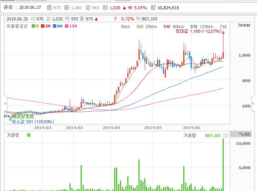Click the green 5-day moving average swatch
The image size is (257, 191).
(33, 26)
